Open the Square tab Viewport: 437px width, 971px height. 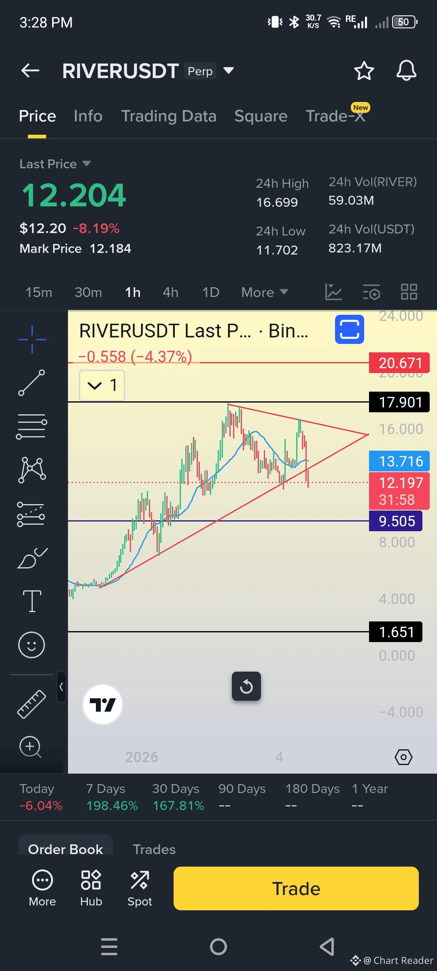[x=261, y=116]
